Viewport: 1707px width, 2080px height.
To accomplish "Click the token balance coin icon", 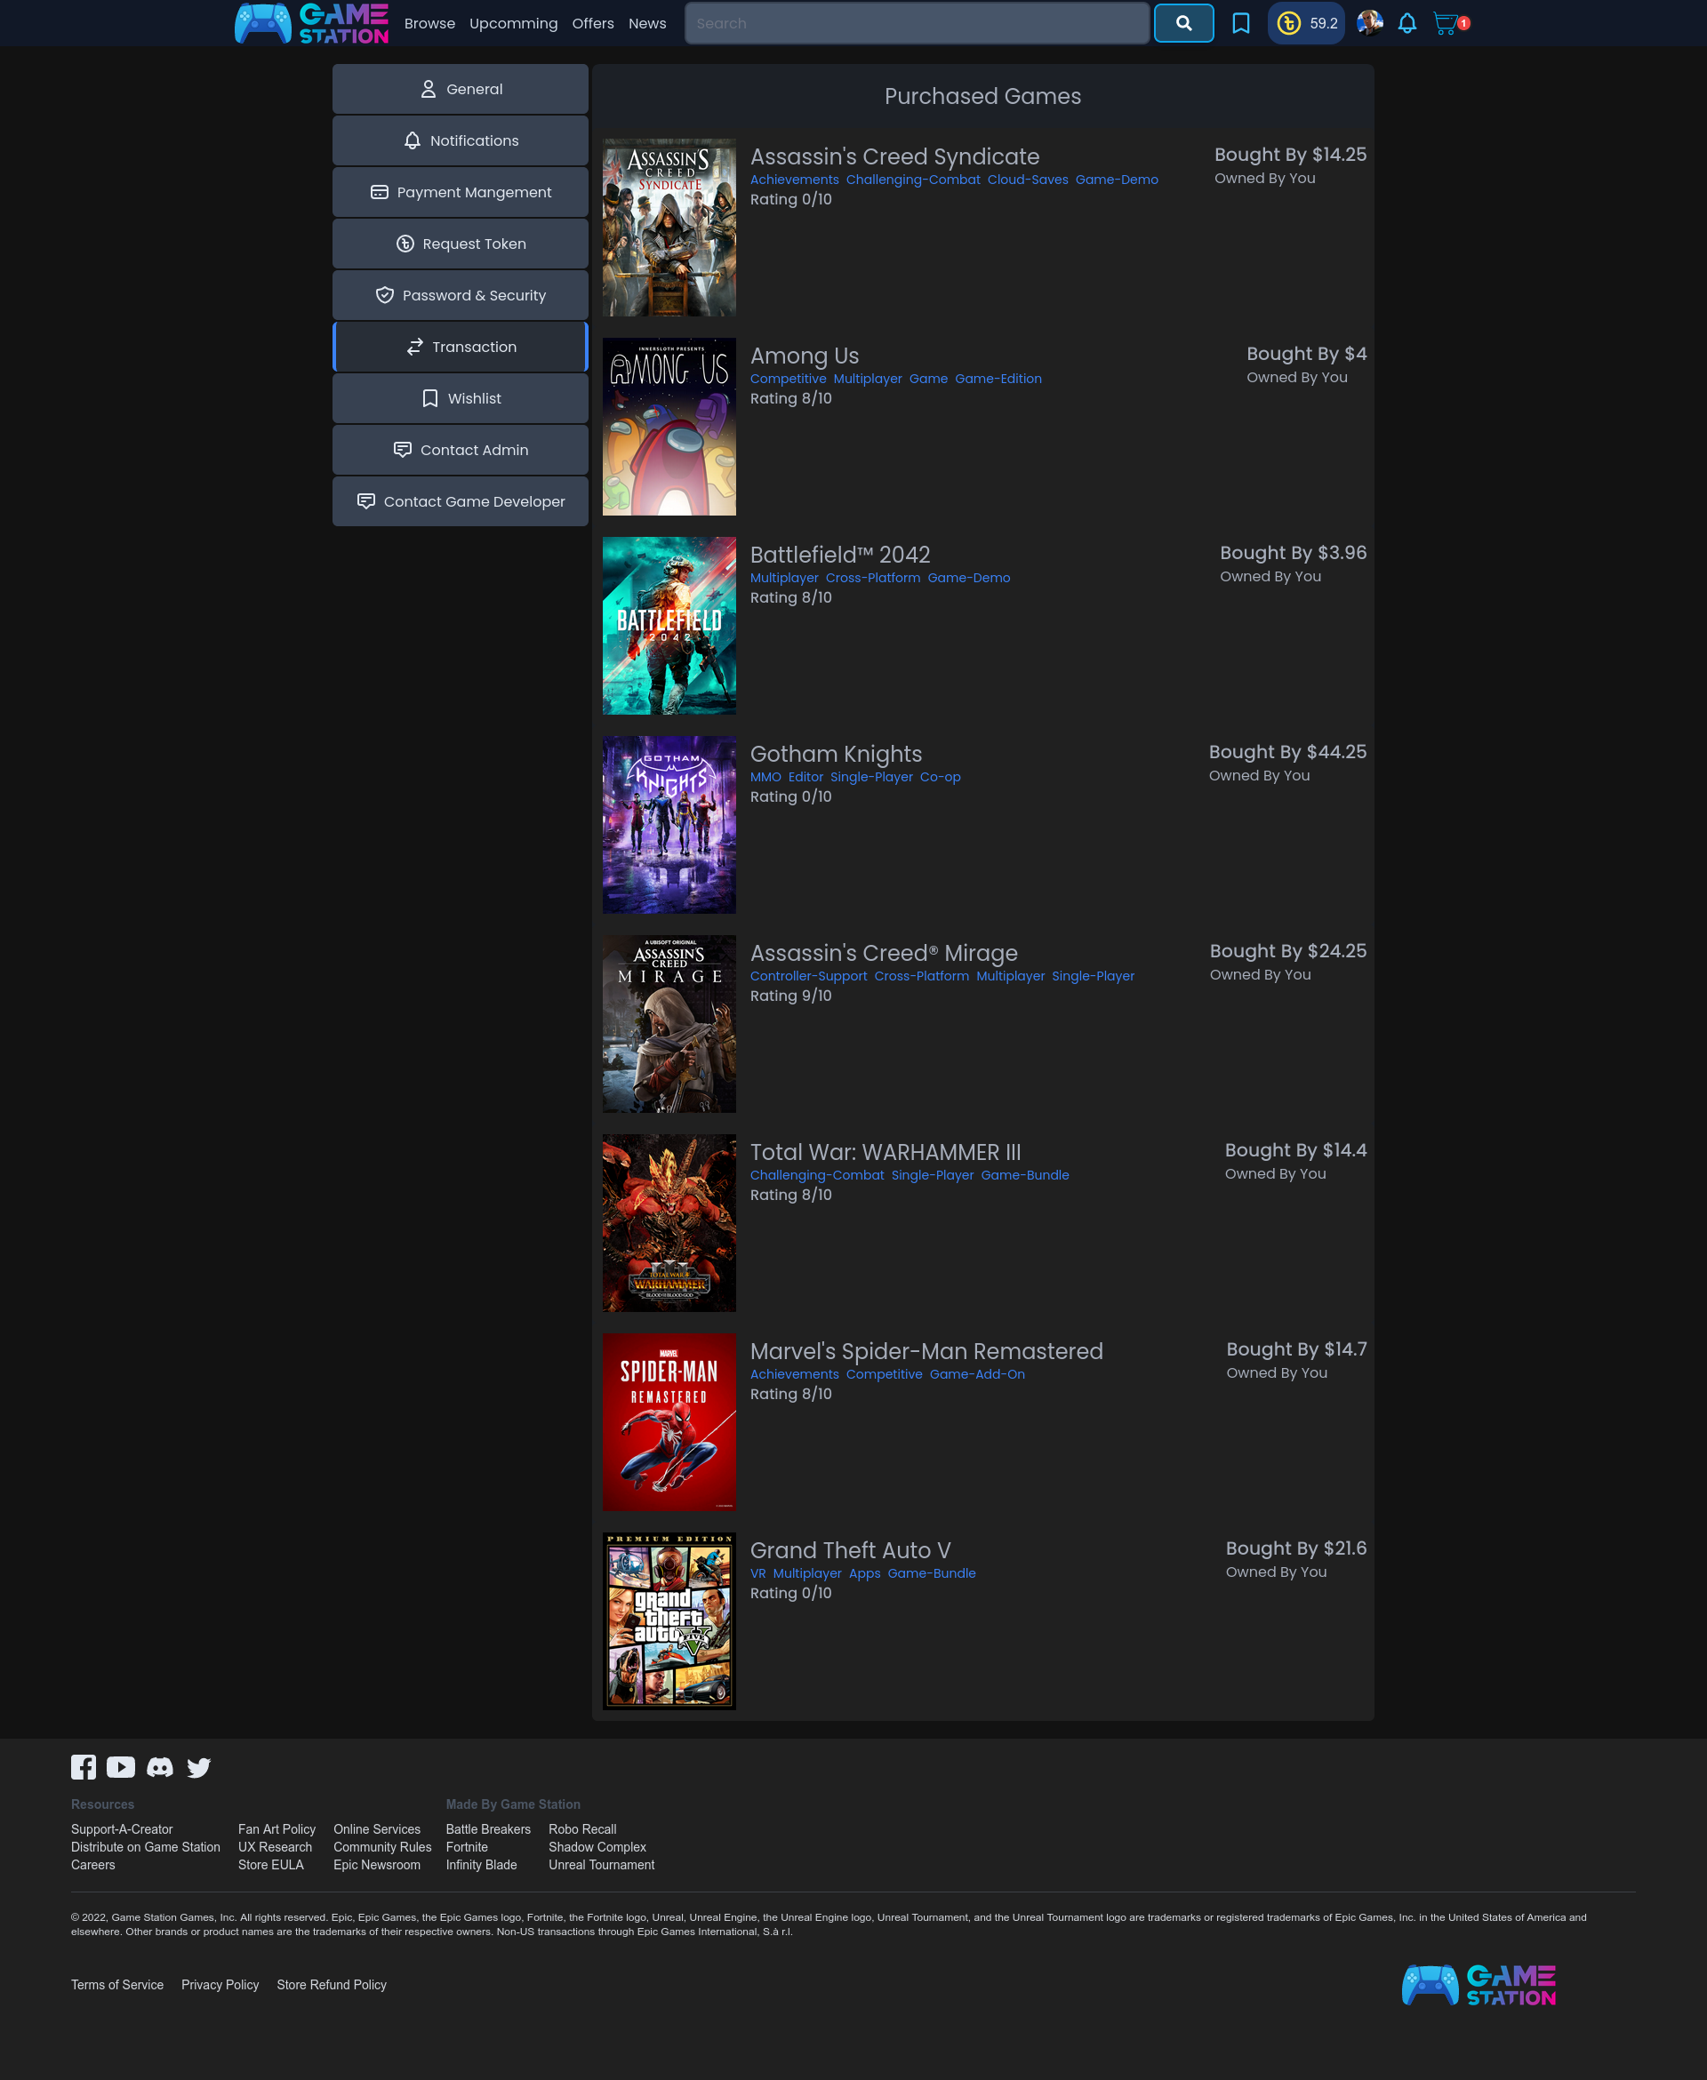I will click(1288, 24).
